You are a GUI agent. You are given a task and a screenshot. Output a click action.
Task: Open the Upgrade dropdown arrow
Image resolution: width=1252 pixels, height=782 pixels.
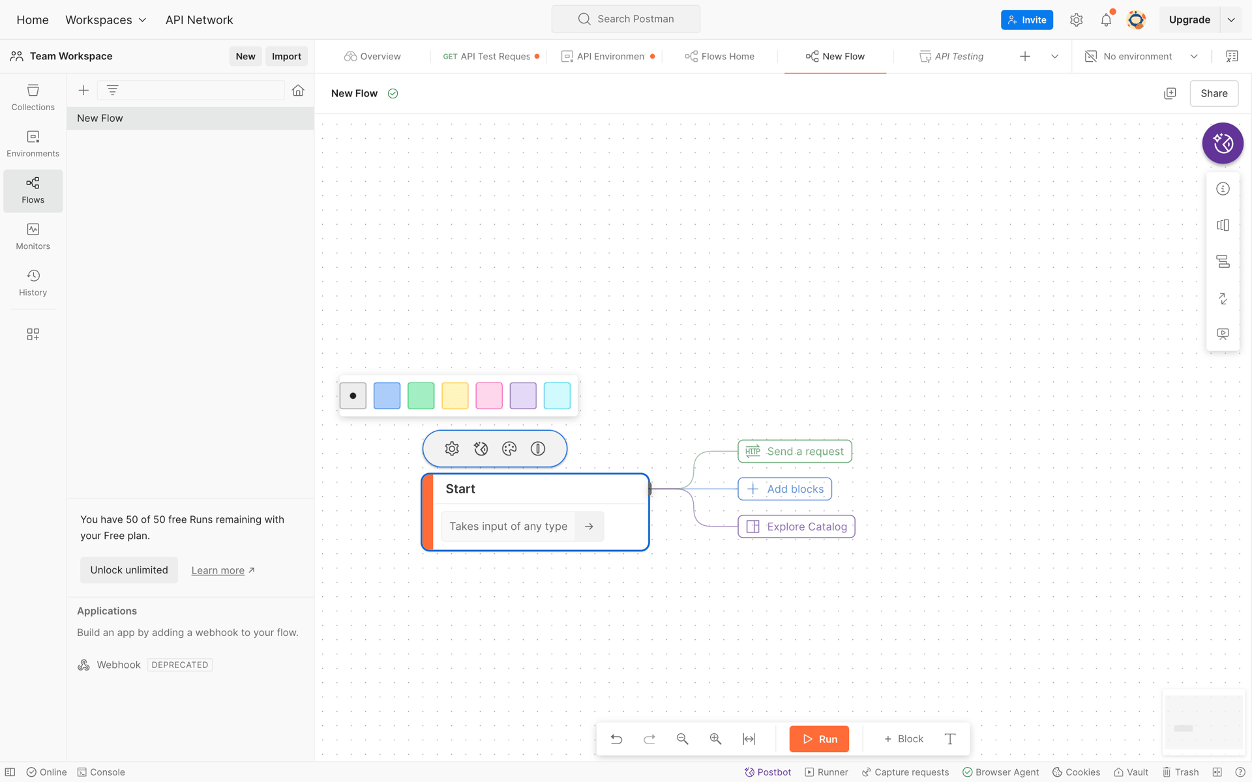(1231, 20)
